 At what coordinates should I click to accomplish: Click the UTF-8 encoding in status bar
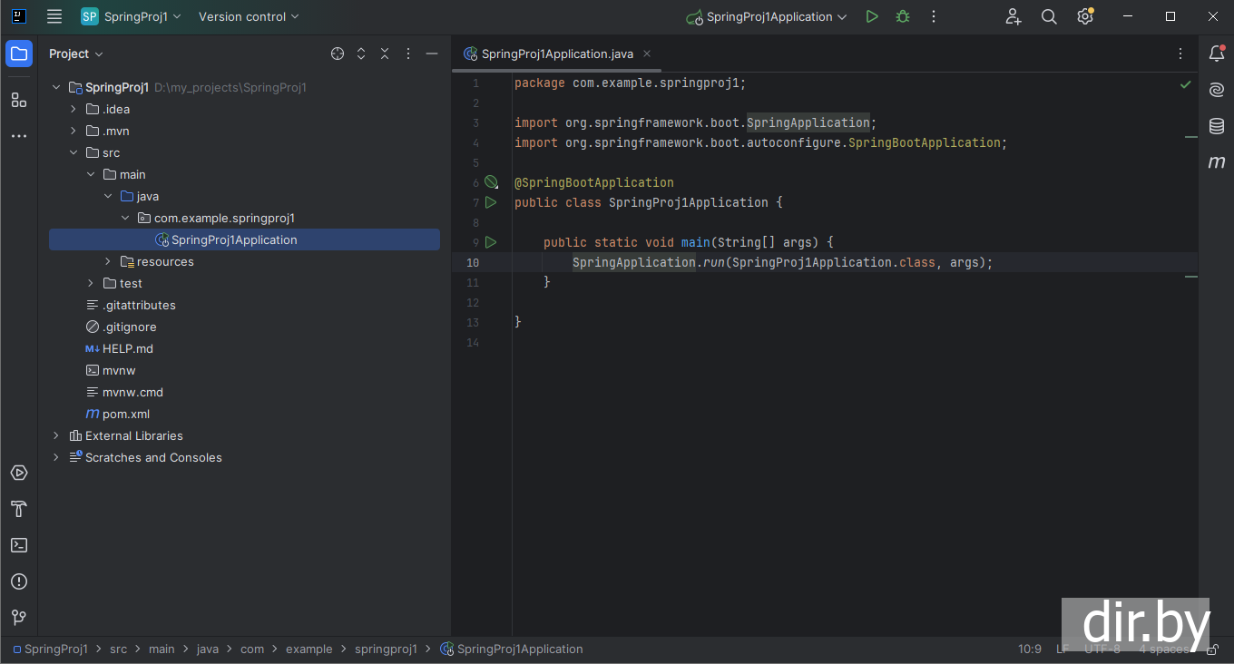click(x=1102, y=649)
